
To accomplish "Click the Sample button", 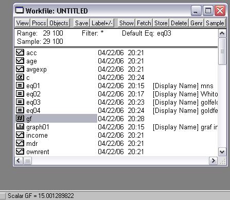I will click(x=215, y=23).
